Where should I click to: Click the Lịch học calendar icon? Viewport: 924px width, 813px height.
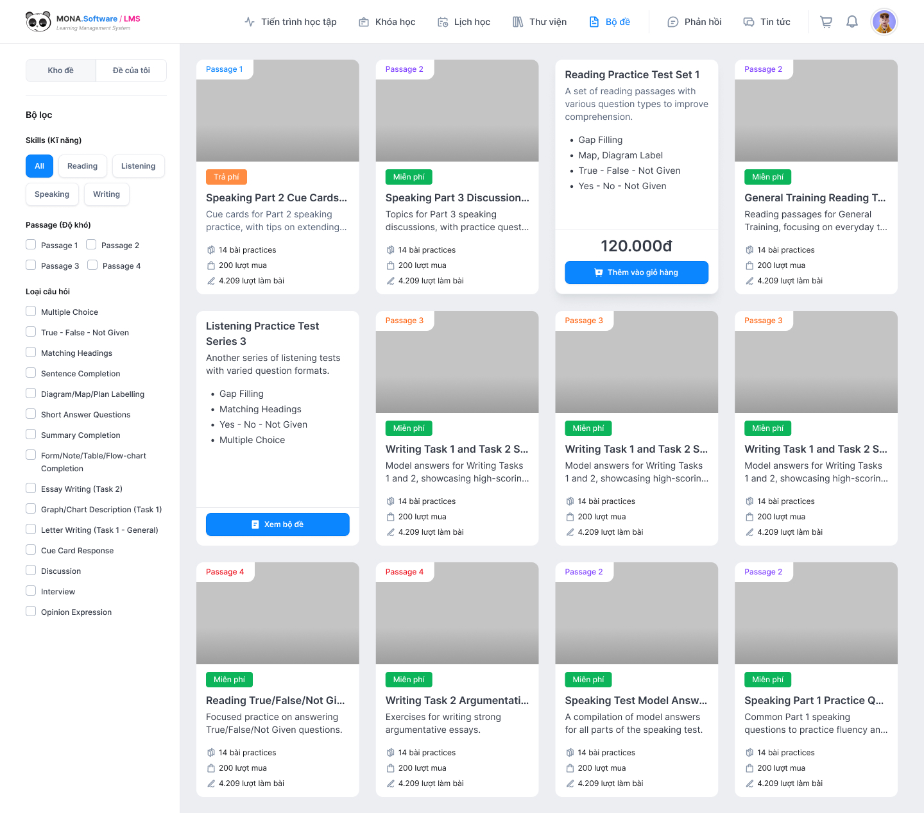[443, 22]
